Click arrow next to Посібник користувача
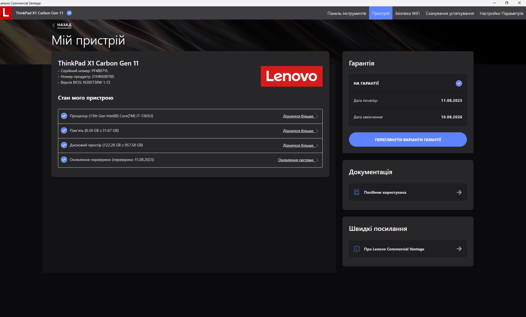 coord(459,192)
